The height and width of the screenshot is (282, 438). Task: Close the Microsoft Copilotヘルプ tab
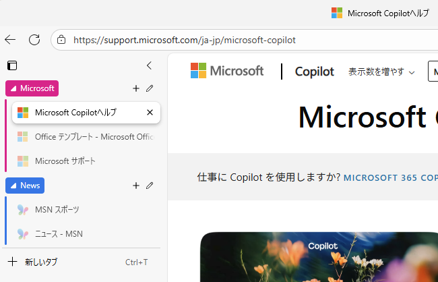[x=150, y=113]
